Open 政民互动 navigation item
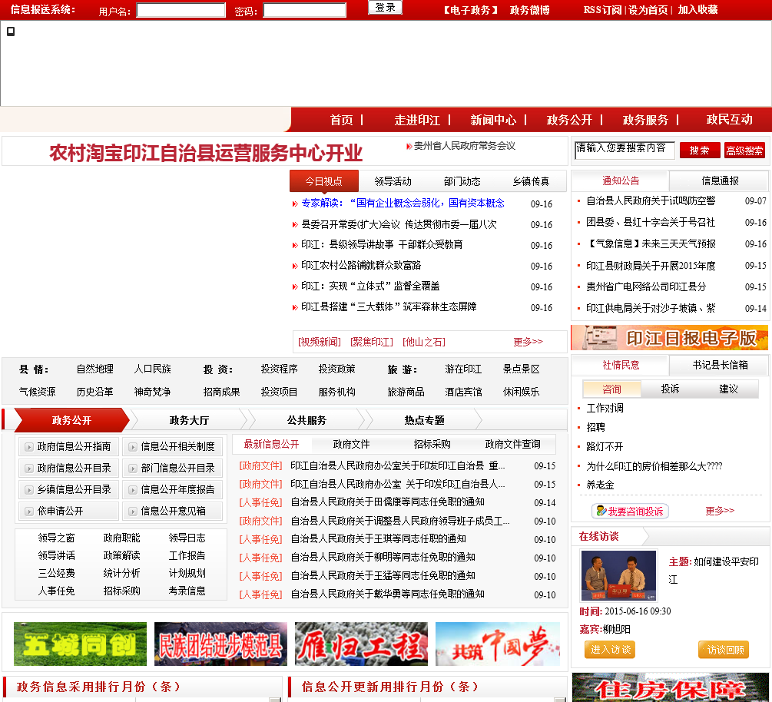Screen dimensions: 772x702 729,119
